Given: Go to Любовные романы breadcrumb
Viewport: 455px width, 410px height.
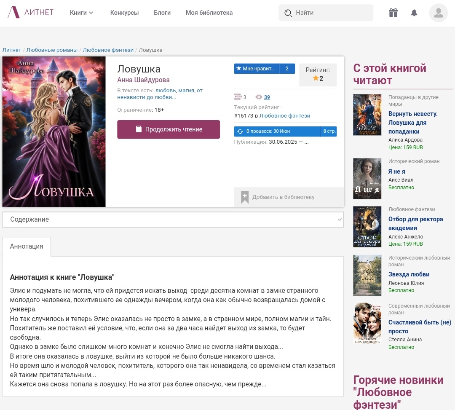Looking at the screenshot, I should 52,50.
